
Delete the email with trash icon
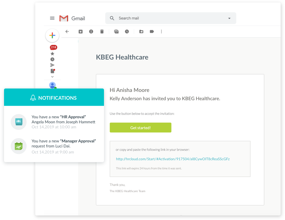(x=102, y=32)
